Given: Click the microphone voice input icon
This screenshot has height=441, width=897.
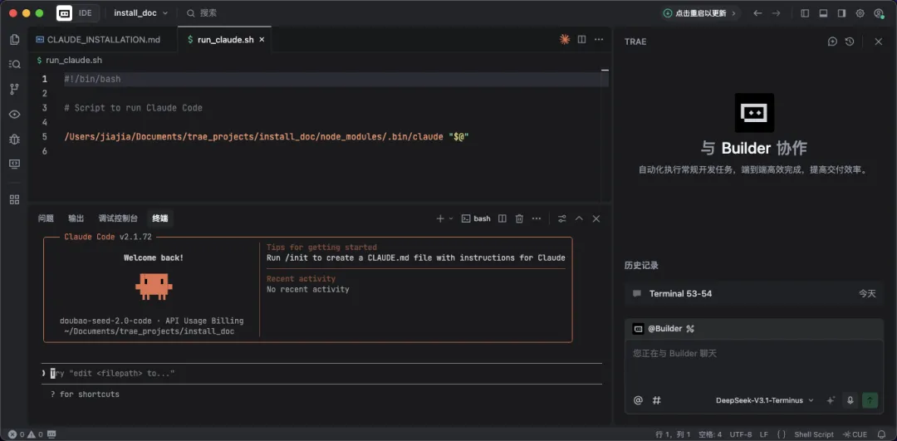Looking at the screenshot, I should (x=850, y=400).
